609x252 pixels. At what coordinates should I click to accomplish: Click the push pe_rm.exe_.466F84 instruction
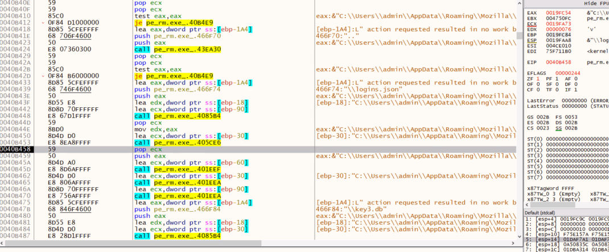[x=178, y=209]
